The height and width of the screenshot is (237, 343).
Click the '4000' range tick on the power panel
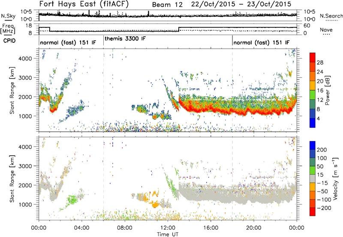[x=25, y=59]
